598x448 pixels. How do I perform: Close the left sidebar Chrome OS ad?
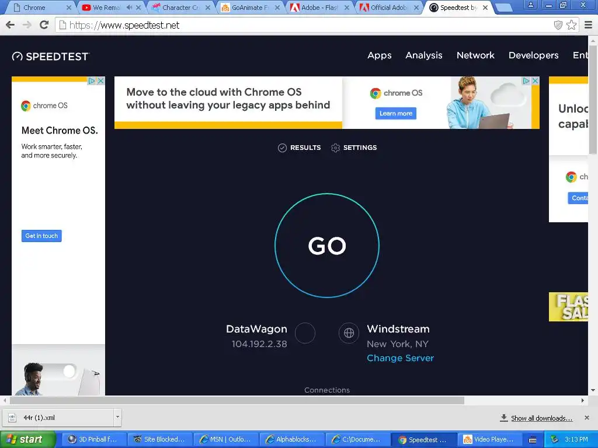(x=100, y=80)
